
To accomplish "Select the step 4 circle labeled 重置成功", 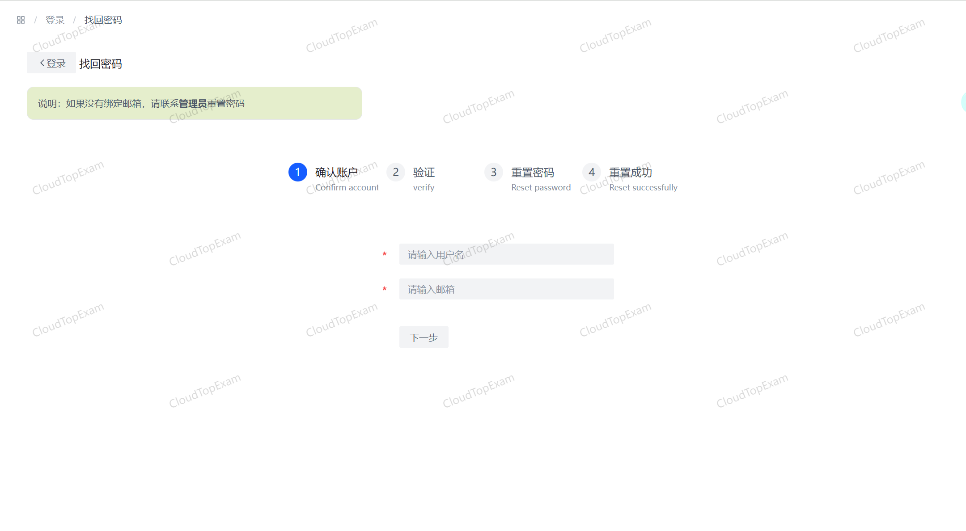I will (x=591, y=172).
